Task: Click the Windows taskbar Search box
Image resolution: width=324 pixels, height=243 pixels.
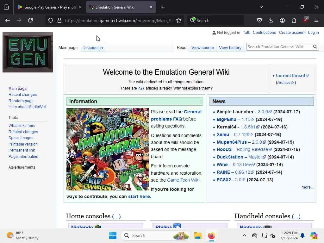Action: click(x=155, y=235)
